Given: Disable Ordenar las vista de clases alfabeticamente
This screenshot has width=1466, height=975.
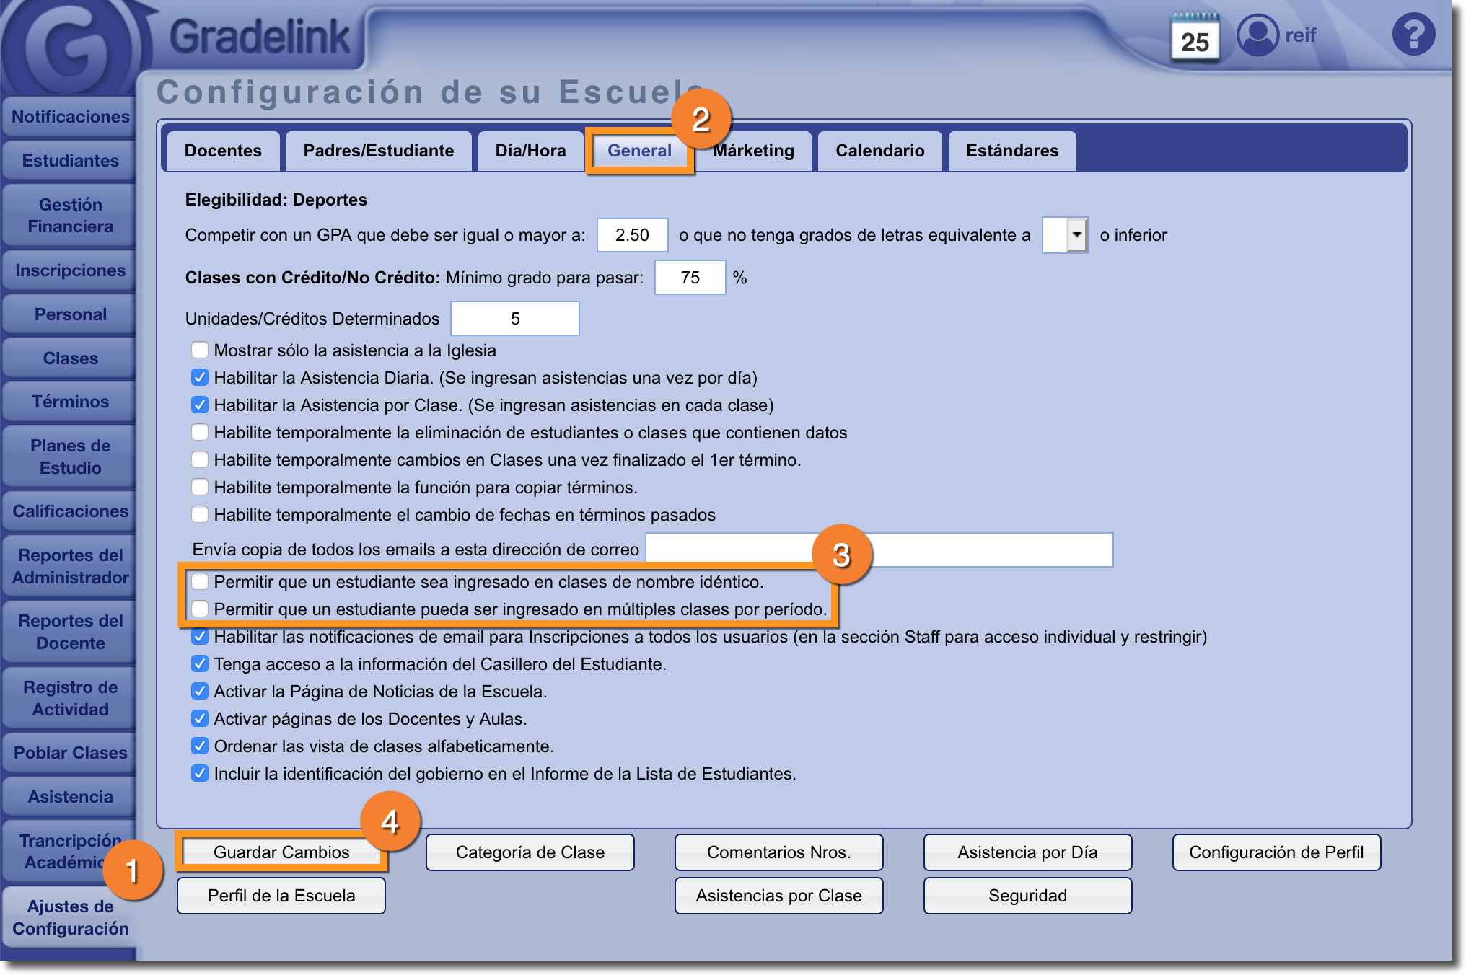Looking at the screenshot, I should click(x=200, y=746).
